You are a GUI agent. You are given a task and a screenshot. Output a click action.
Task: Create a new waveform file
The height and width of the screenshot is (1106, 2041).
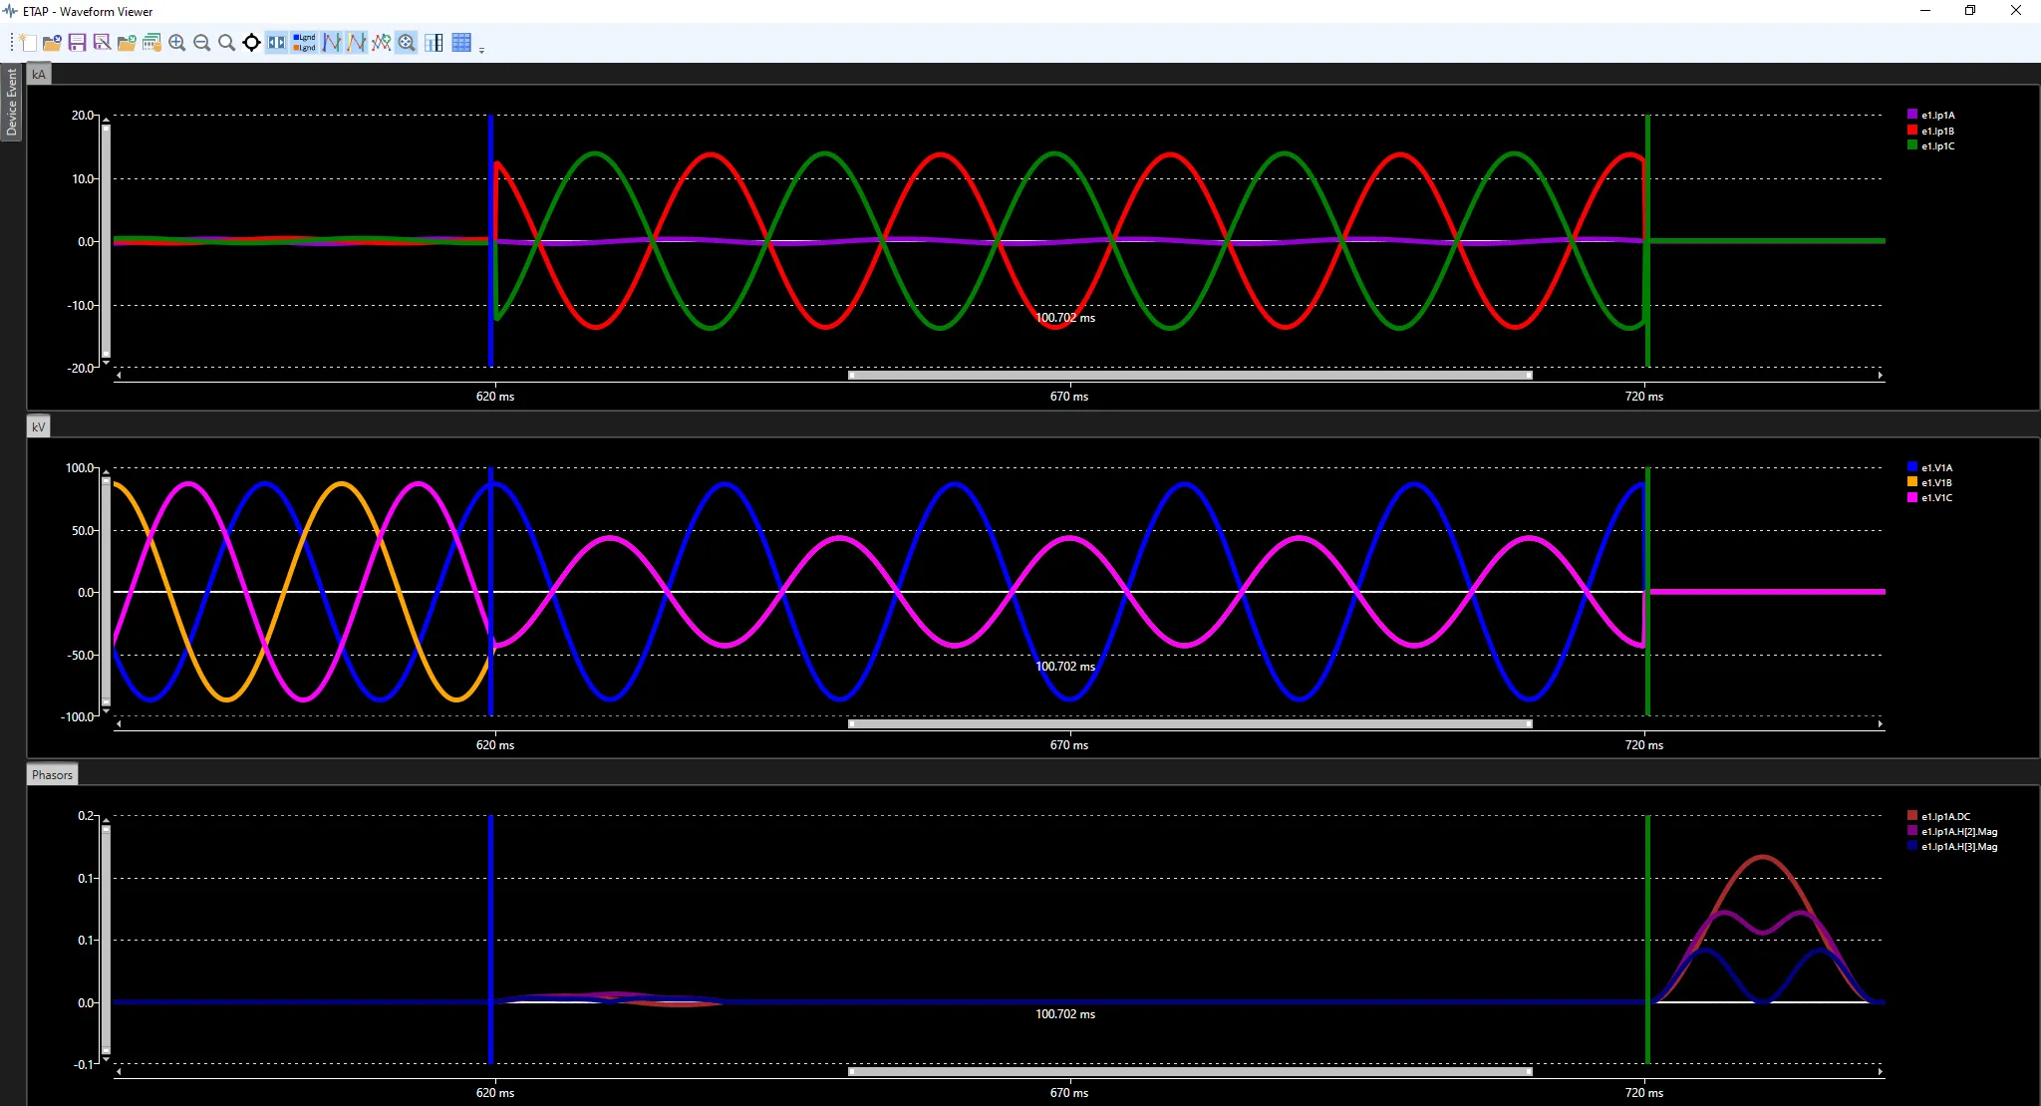click(28, 43)
